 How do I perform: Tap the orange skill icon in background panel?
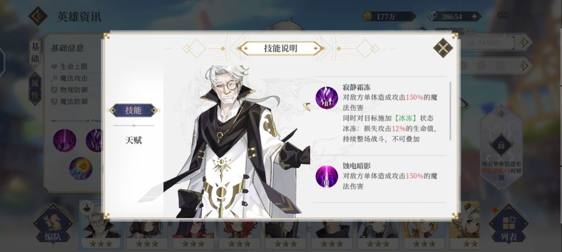click(x=81, y=169)
